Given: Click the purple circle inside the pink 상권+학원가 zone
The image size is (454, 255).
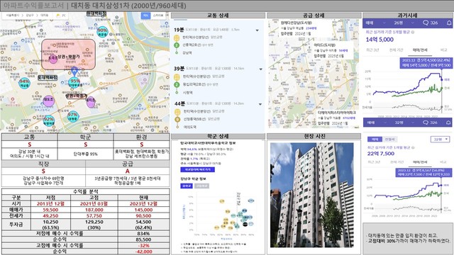Looking at the screenshot, I should coord(53,59).
